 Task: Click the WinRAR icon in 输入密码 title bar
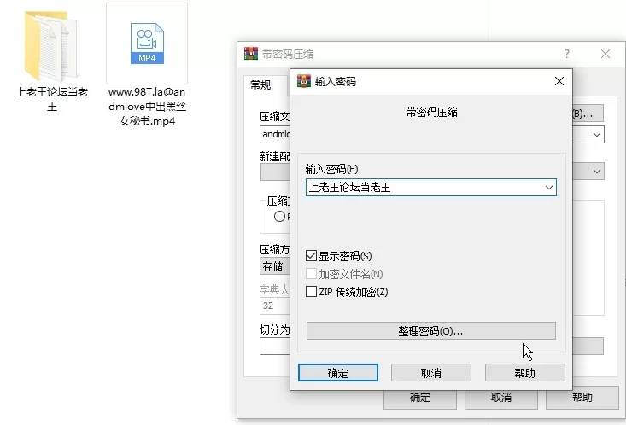pyautogui.click(x=304, y=81)
